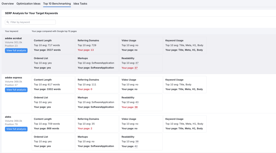The image size is (276, 153).
Task: View full analysis for aleks keyword
Action: coord(16,129)
